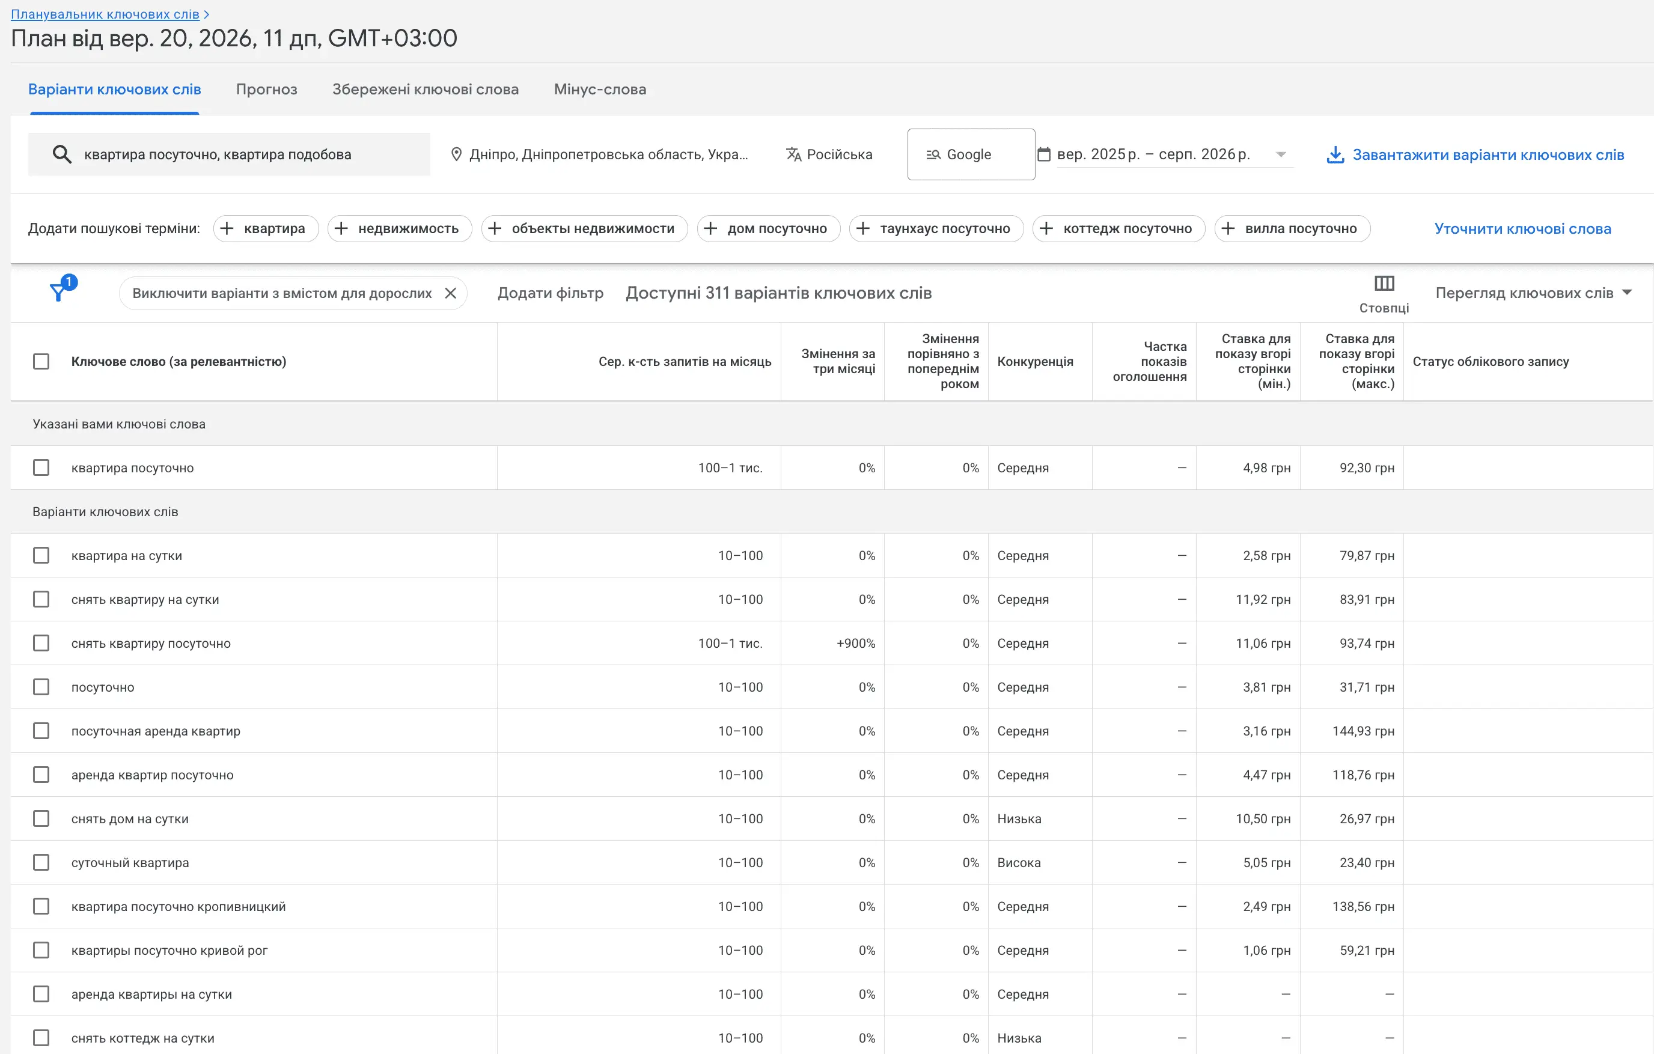Viewport: 1654px width, 1054px height.
Task: Open the 'Перегляд ключових слів' view dropdown
Action: point(1533,293)
